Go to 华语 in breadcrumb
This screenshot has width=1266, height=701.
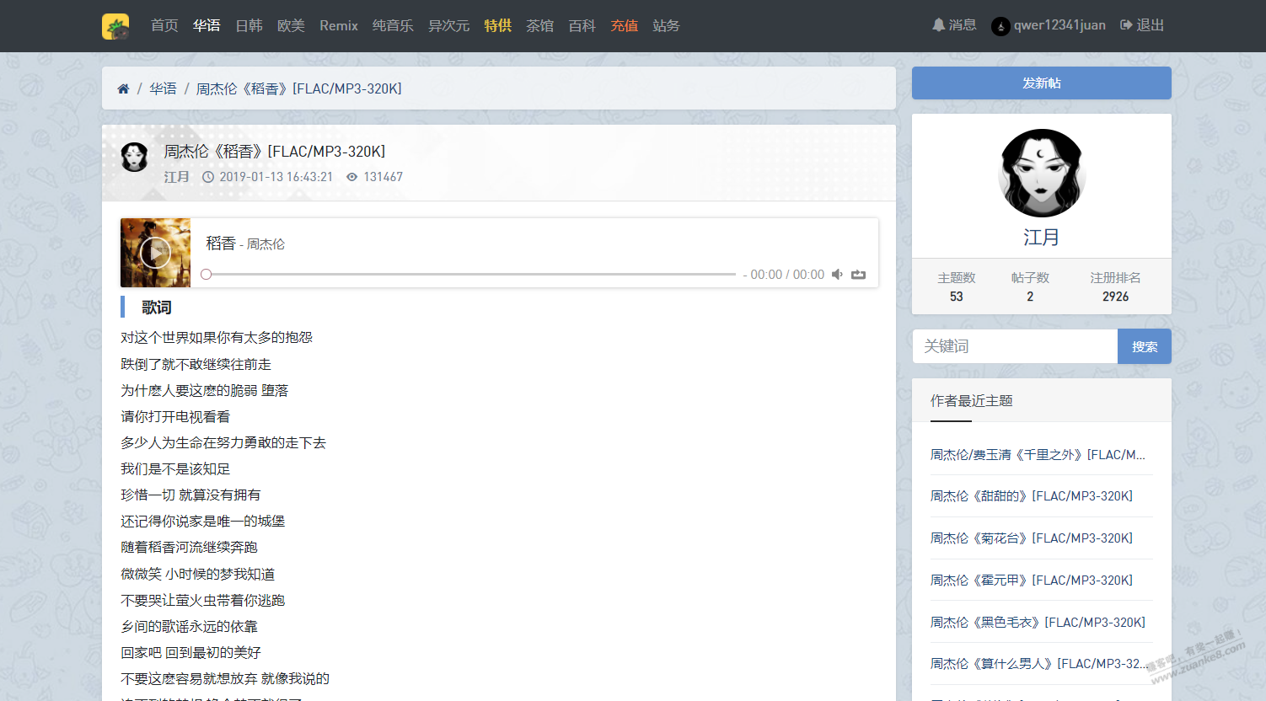click(x=163, y=88)
